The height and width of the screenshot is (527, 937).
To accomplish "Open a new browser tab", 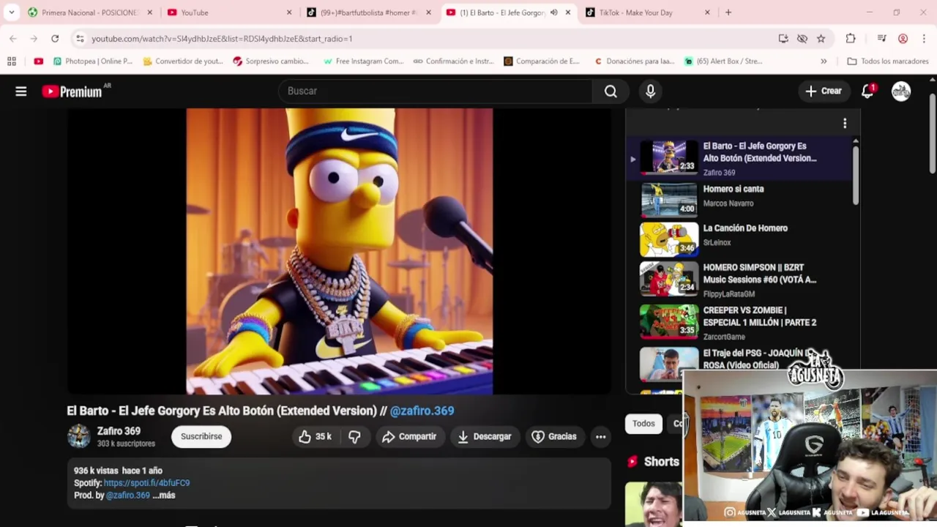I will click(728, 12).
